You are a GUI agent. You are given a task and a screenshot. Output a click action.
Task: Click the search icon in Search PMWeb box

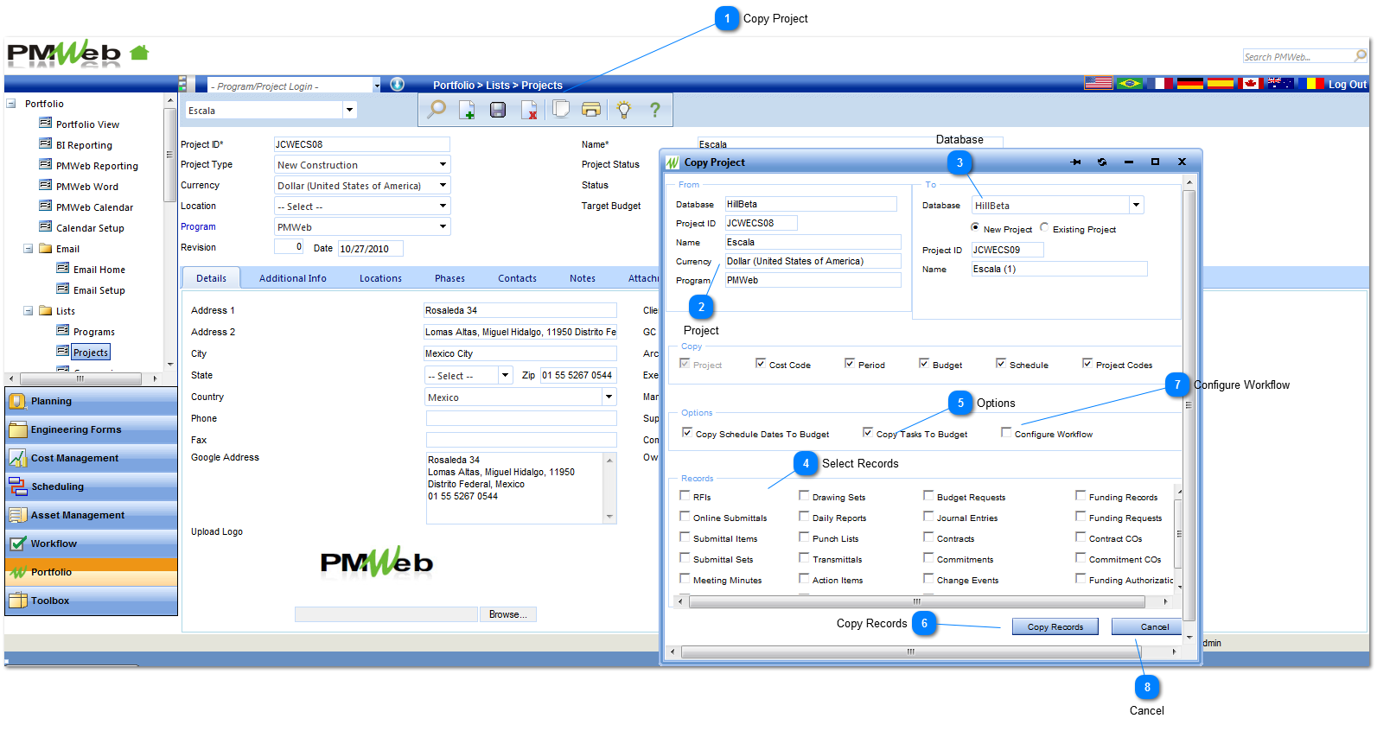pos(1361,56)
